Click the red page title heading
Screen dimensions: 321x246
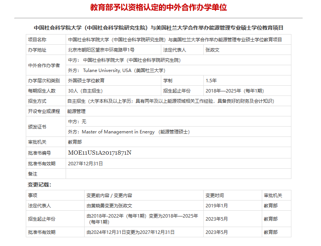159,7
